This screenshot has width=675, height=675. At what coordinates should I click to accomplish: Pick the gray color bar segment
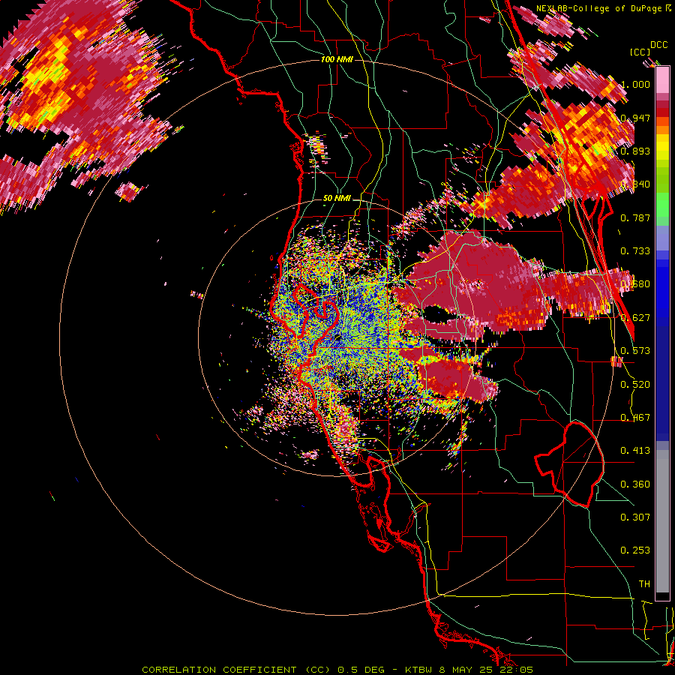coord(662,521)
